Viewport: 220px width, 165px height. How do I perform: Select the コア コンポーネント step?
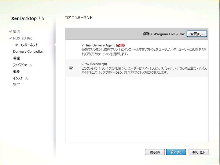[x=25, y=45]
